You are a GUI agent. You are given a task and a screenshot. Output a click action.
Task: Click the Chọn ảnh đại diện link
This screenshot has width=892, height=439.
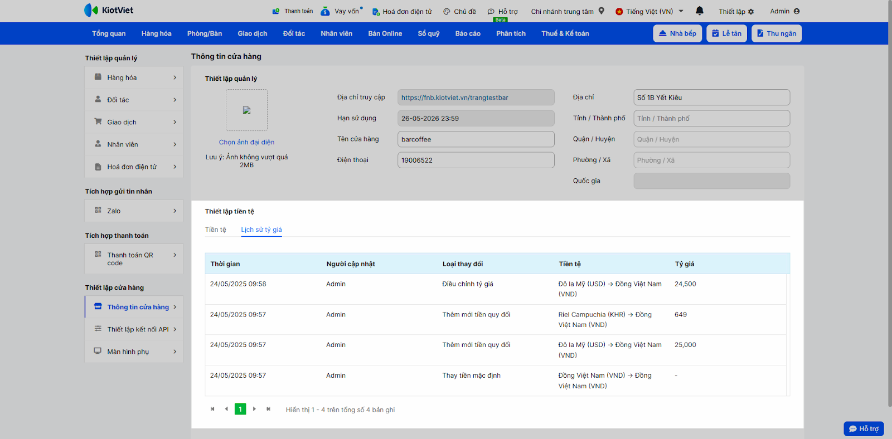click(246, 142)
